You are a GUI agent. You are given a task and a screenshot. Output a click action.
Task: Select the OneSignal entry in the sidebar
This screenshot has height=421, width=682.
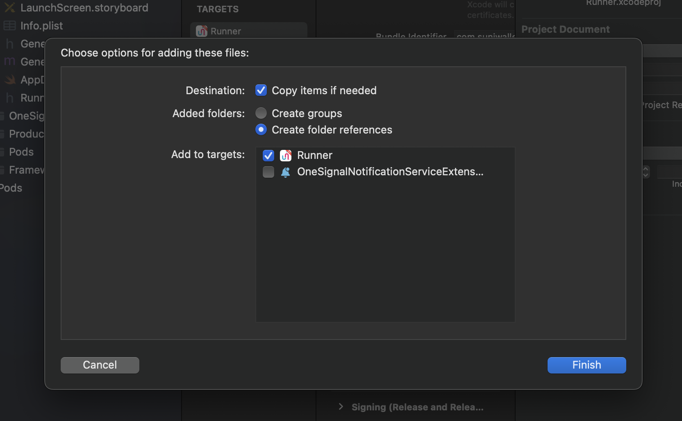click(25, 116)
